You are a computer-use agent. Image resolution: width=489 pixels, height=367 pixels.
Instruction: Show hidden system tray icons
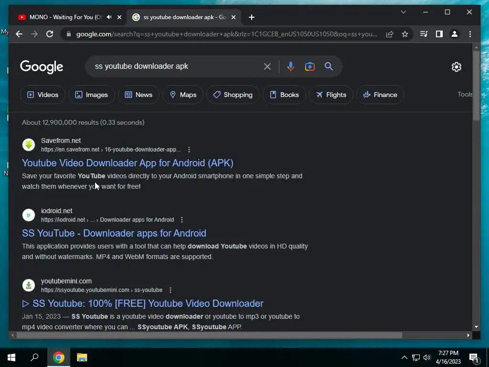coord(404,357)
